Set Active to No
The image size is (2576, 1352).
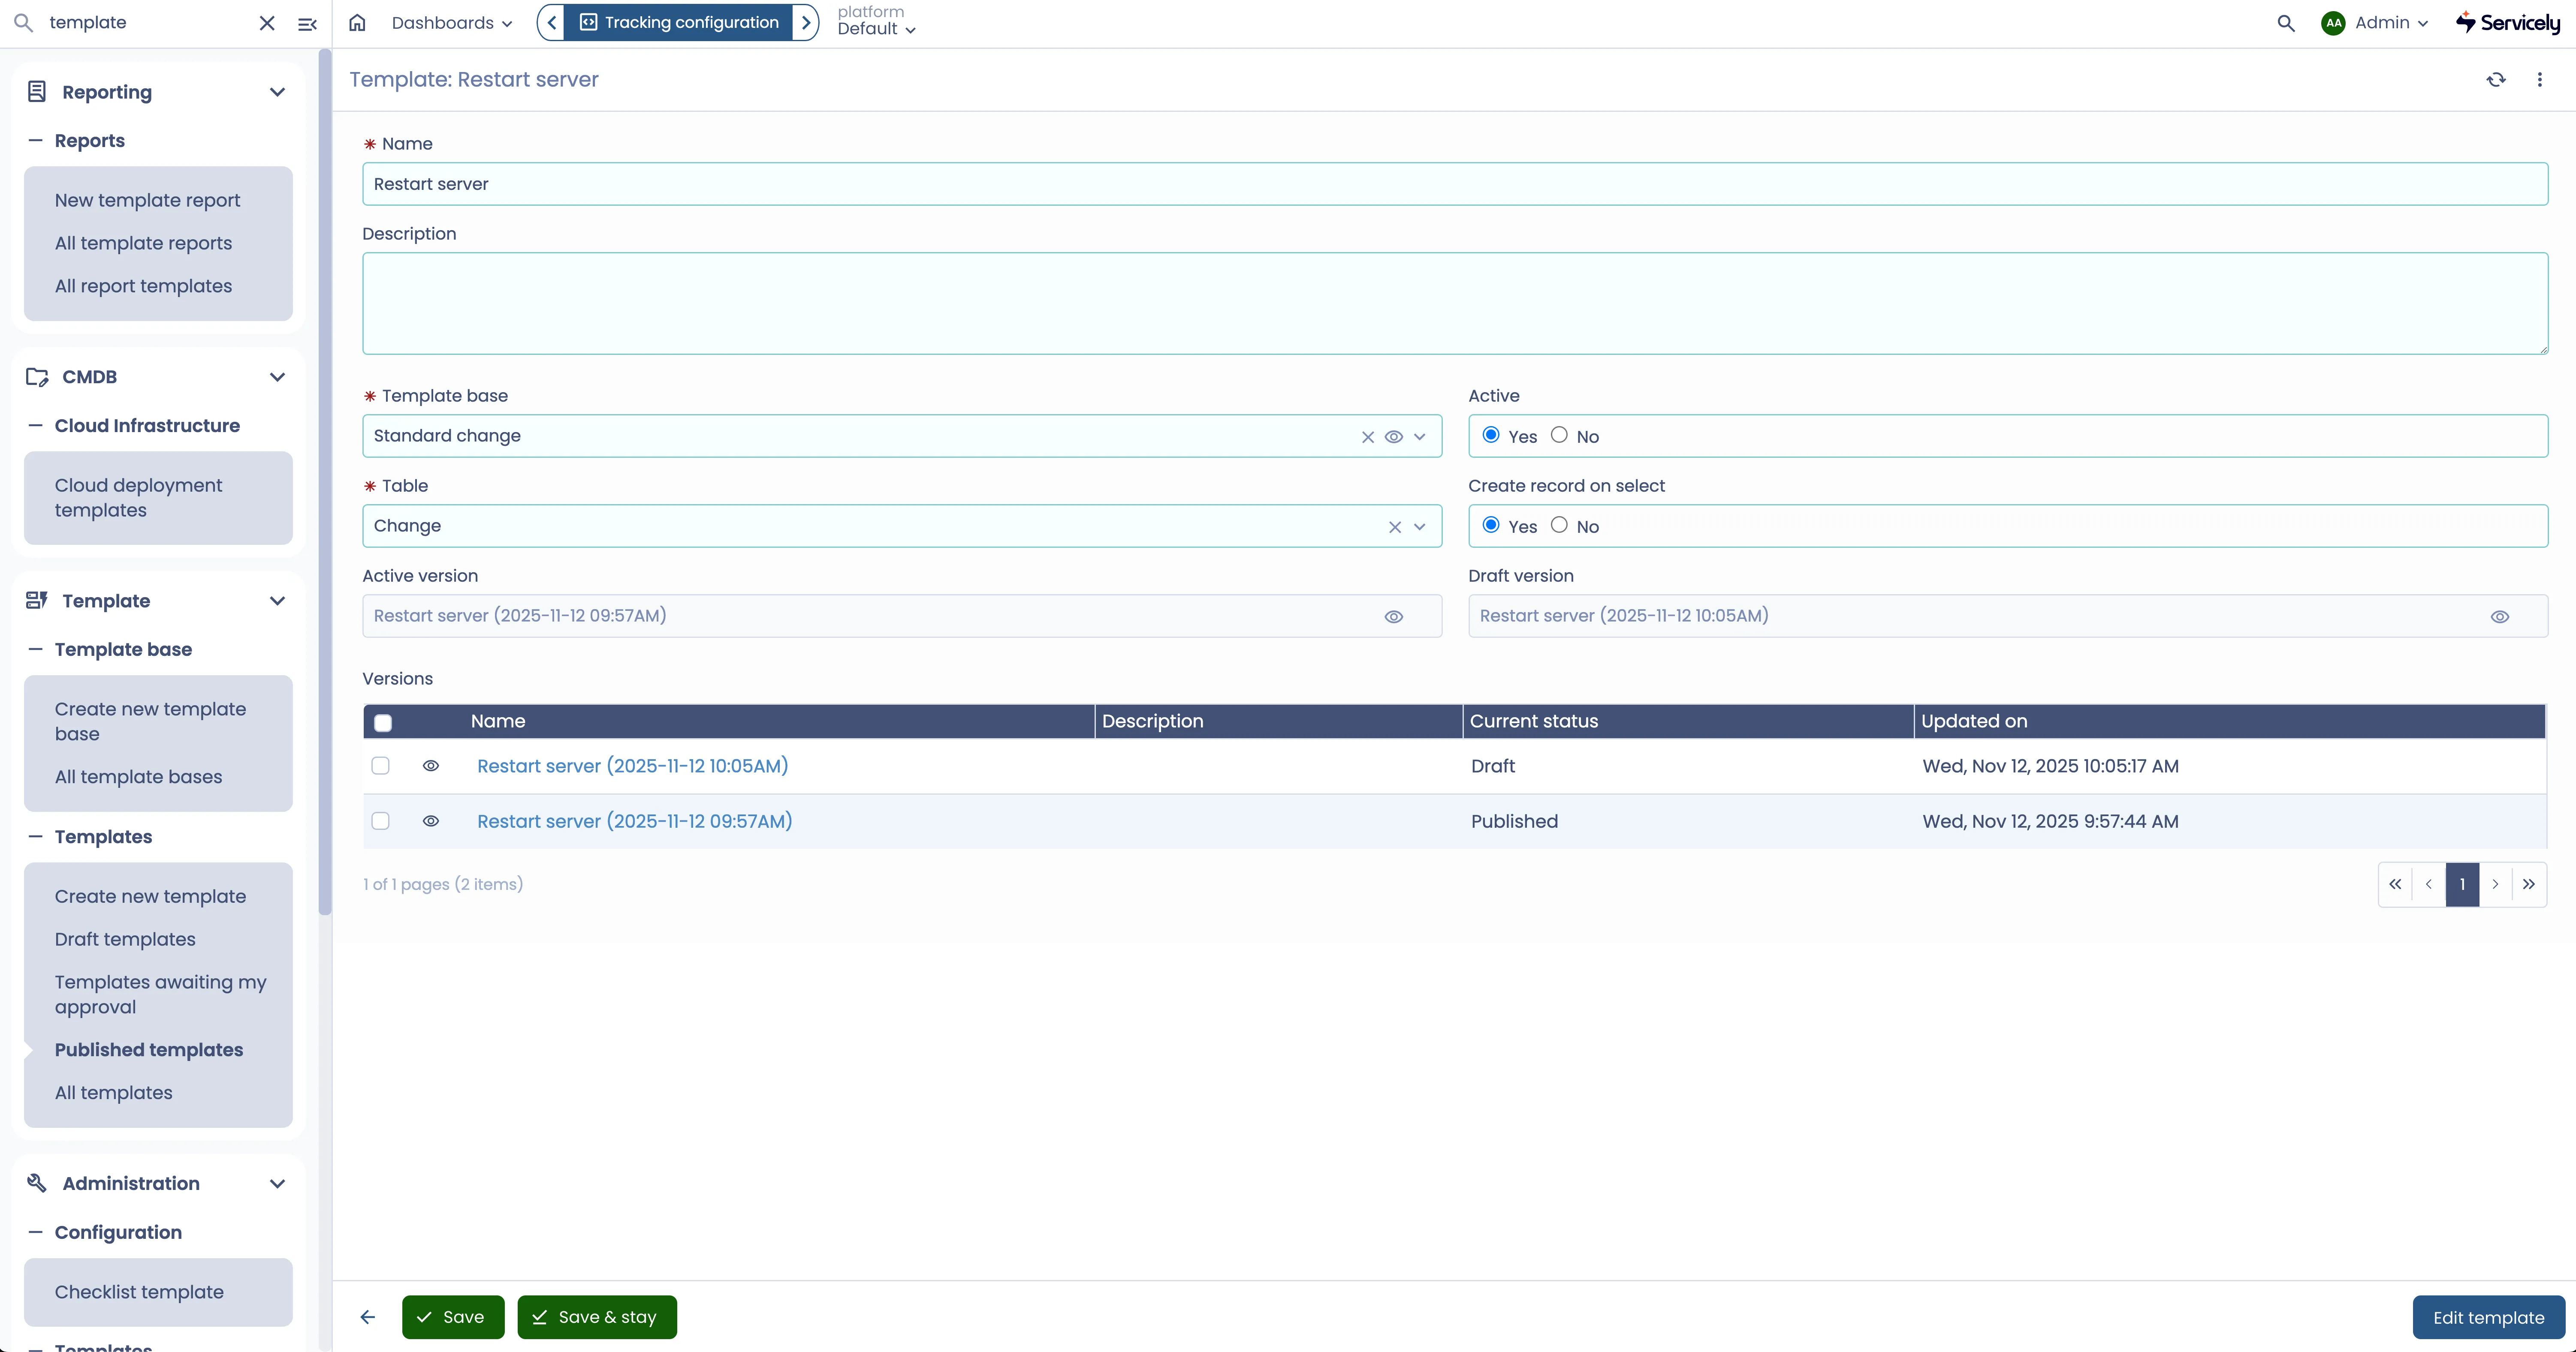coord(1559,435)
